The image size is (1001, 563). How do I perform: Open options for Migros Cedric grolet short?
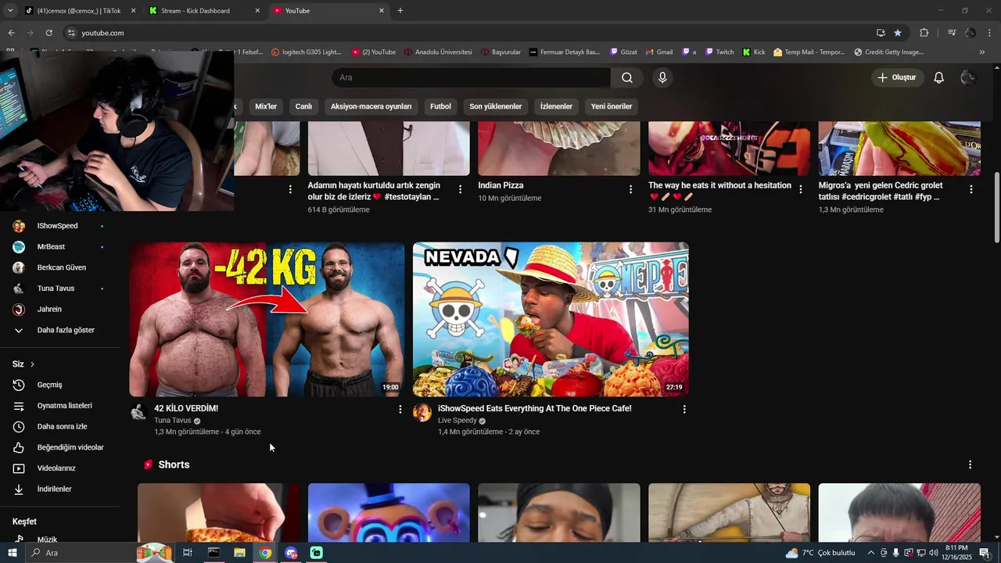point(971,189)
